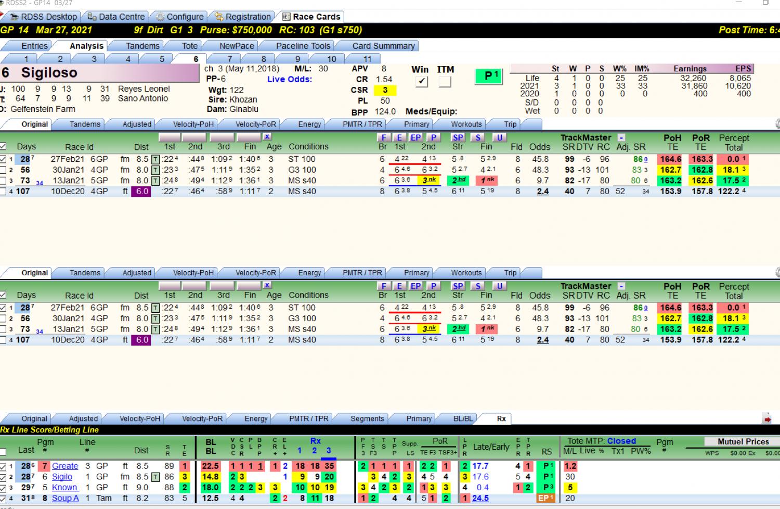Open the Soup A horse link
780x509 pixels.
66,499
